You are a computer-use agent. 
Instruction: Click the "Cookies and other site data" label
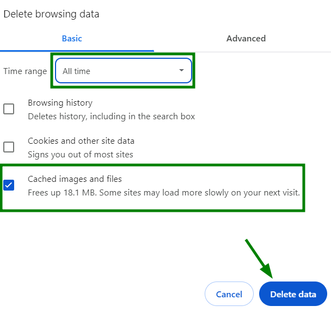click(81, 141)
